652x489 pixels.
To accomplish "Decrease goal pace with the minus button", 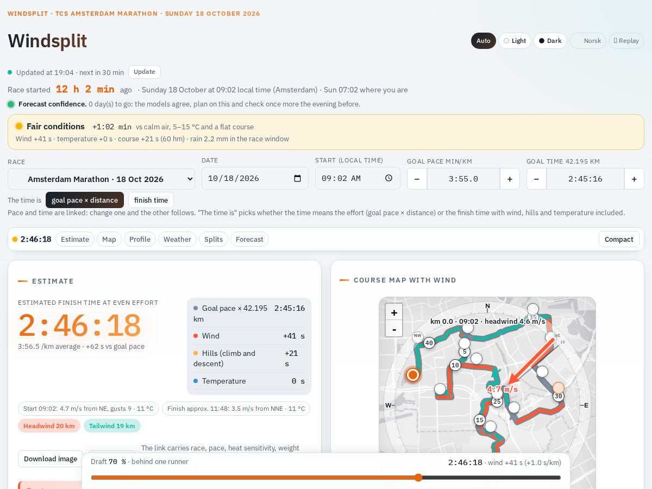I will pos(417,179).
